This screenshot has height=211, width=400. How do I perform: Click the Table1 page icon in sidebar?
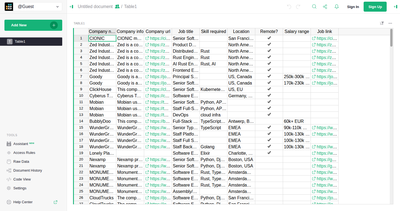[10, 42]
